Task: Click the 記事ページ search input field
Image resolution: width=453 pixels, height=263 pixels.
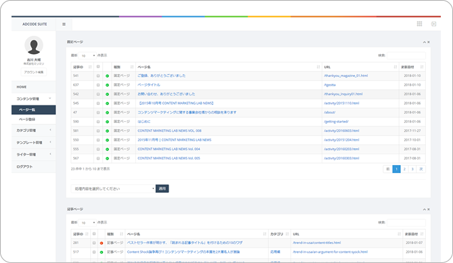Action: 406,222
